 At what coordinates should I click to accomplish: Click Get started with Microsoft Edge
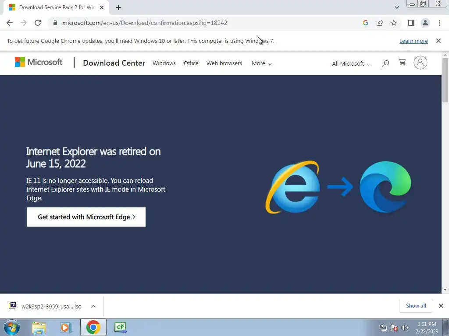(86, 217)
